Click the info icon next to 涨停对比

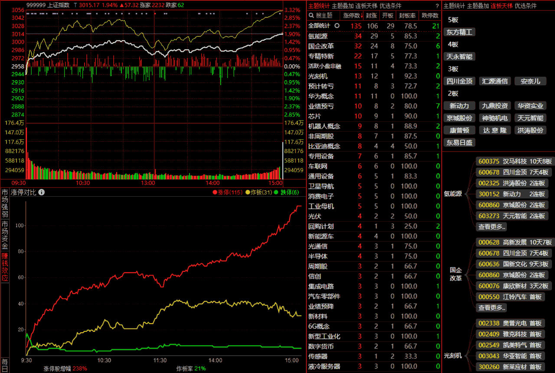(42, 192)
